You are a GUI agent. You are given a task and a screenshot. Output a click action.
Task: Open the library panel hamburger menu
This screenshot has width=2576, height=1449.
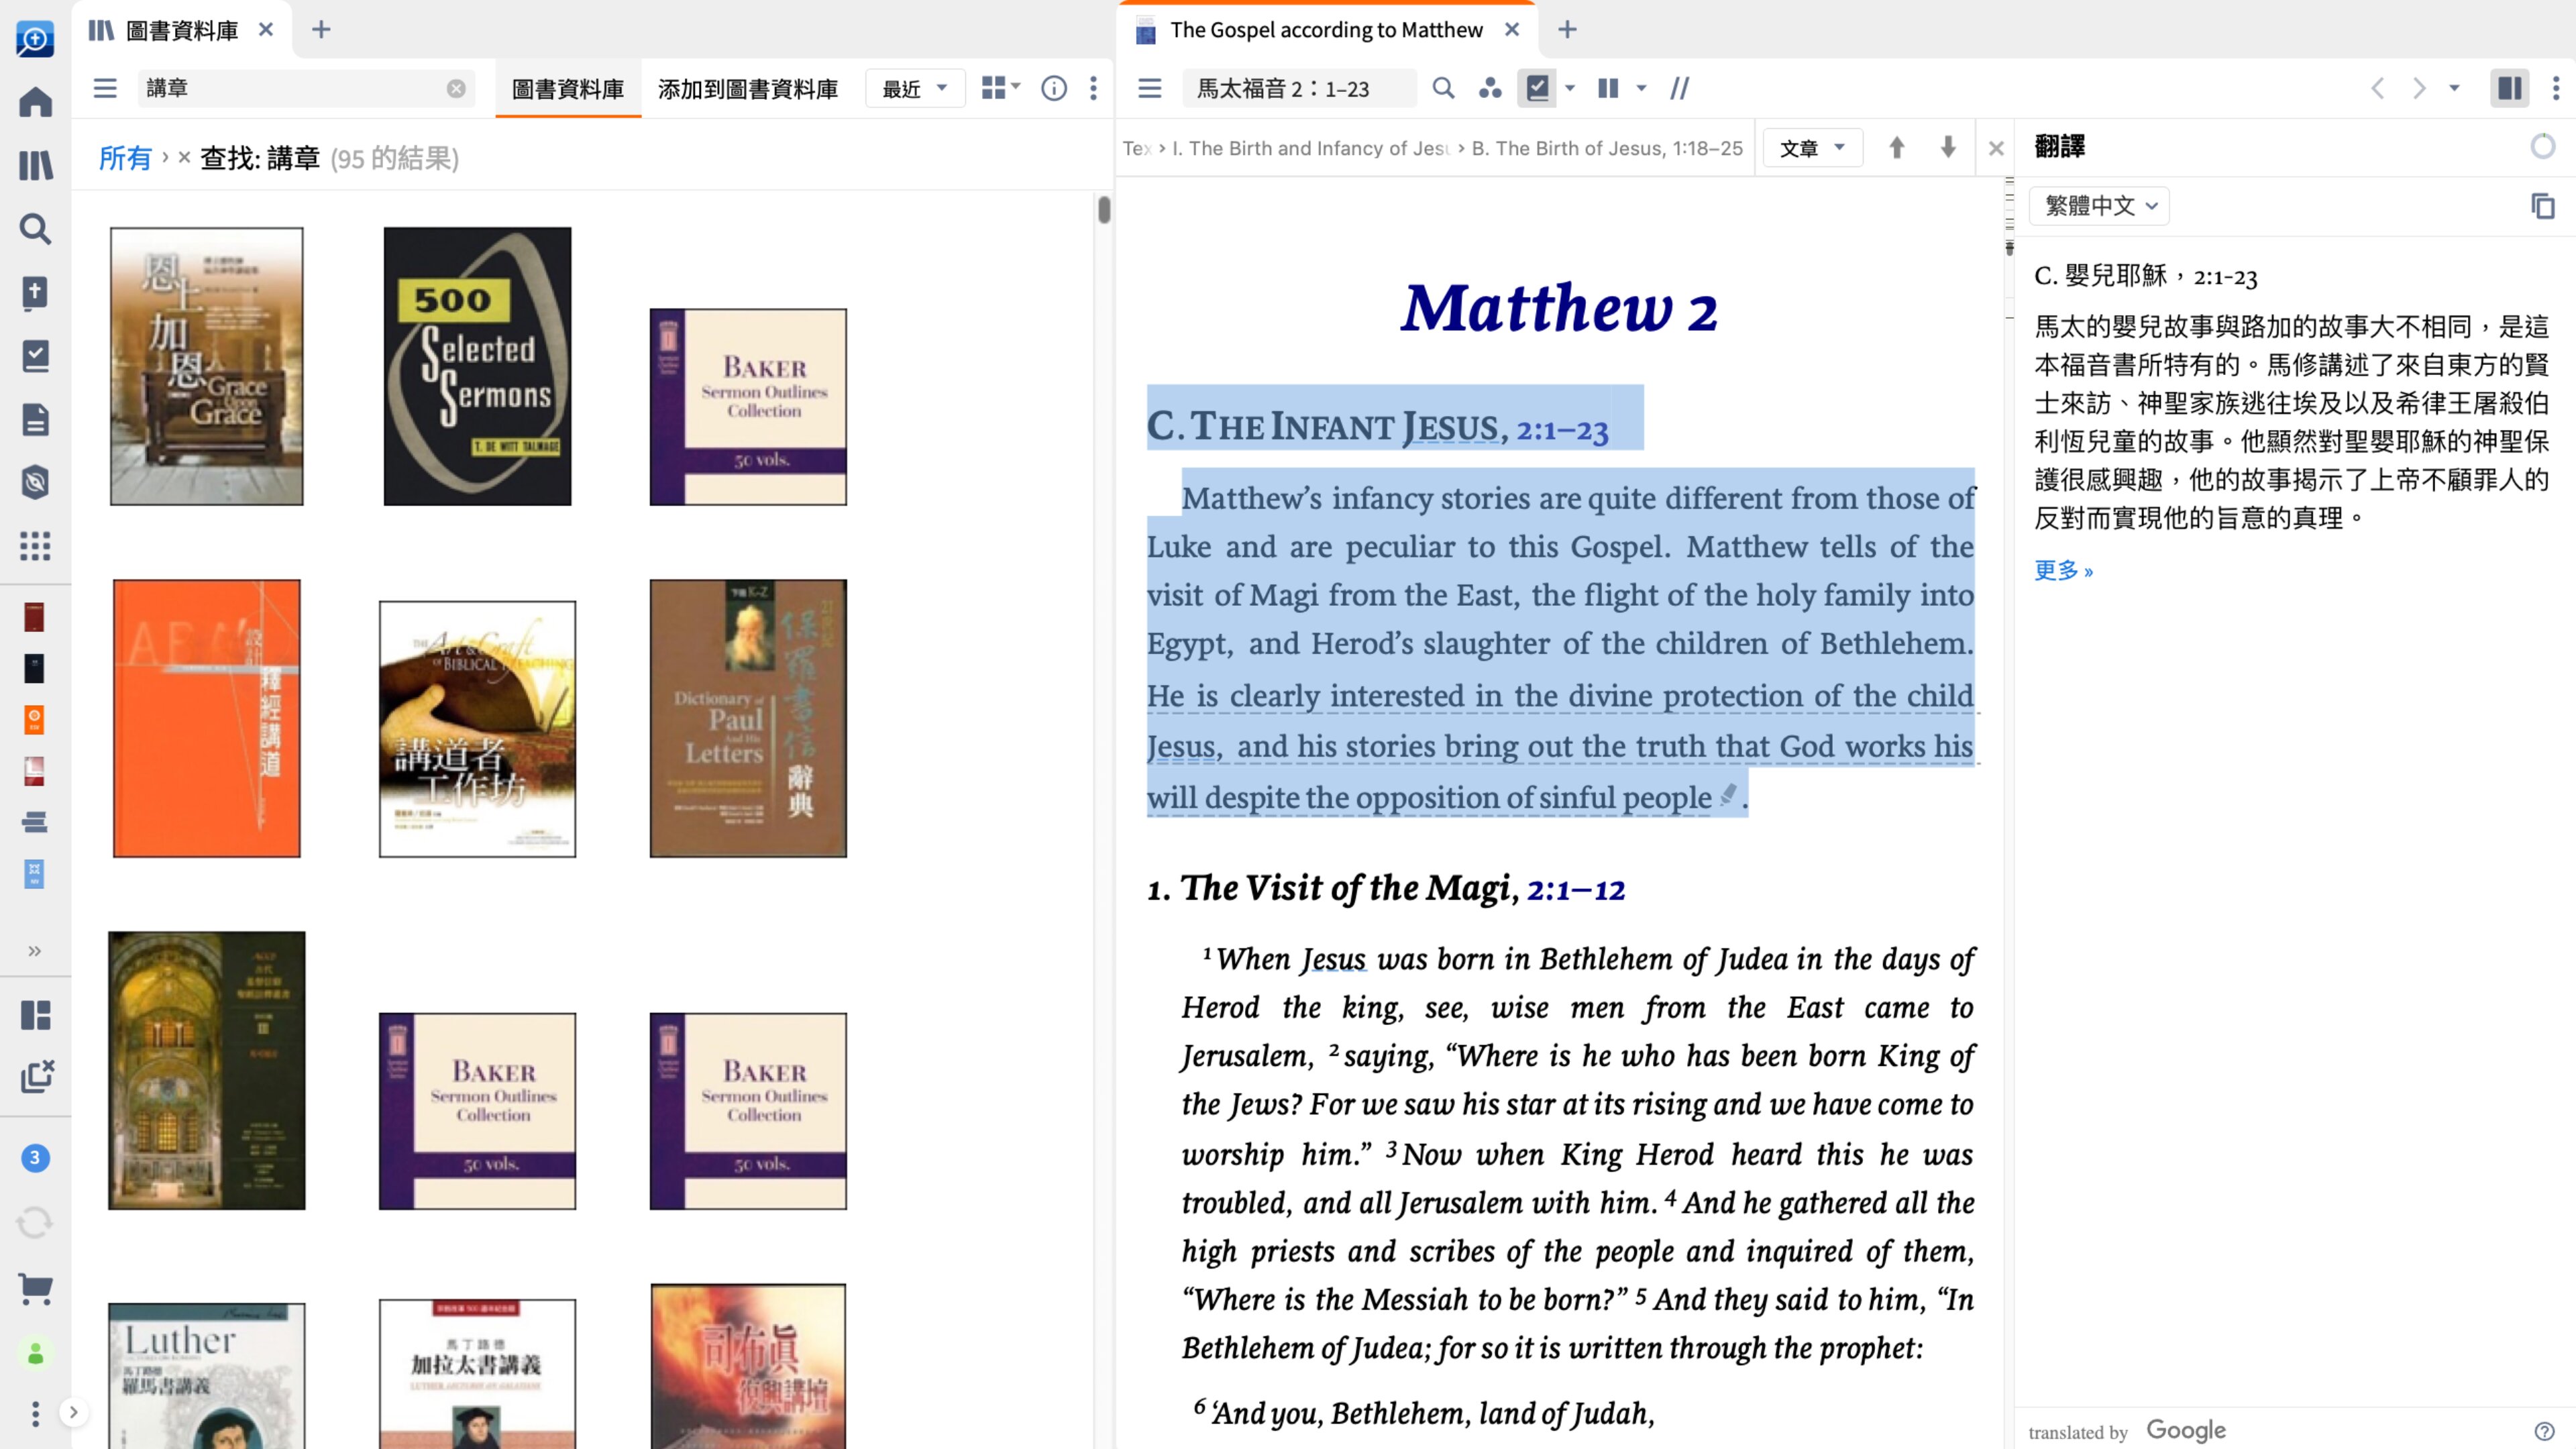[x=105, y=88]
